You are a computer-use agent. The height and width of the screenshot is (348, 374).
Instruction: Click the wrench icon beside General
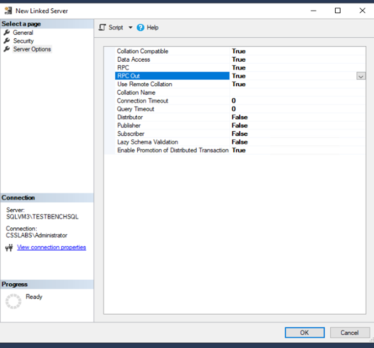tap(7, 32)
